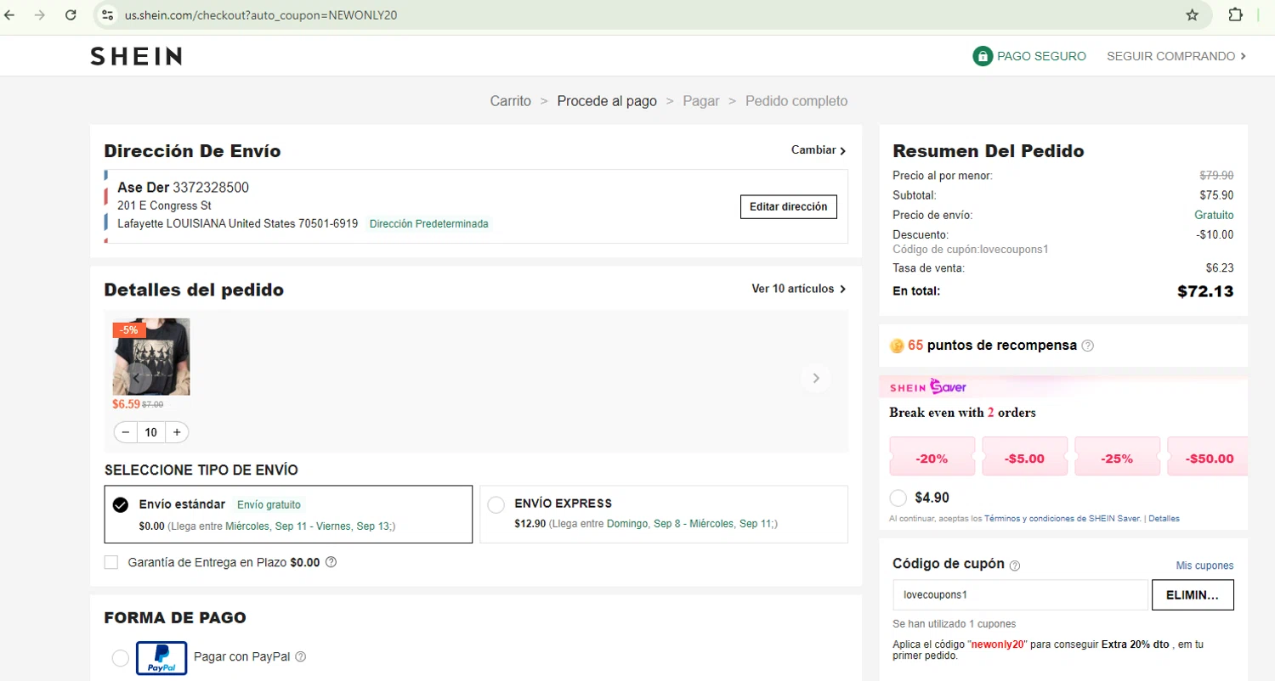Click the item price $6.59
1275x681 pixels.
click(x=126, y=404)
